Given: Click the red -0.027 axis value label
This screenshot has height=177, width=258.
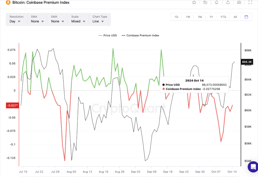Looking at the screenshot, I should point(12,105).
